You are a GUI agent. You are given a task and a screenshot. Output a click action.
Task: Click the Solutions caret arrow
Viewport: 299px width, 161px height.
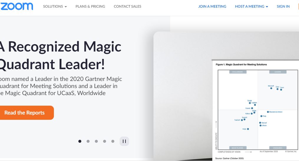pyautogui.click(x=66, y=7)
